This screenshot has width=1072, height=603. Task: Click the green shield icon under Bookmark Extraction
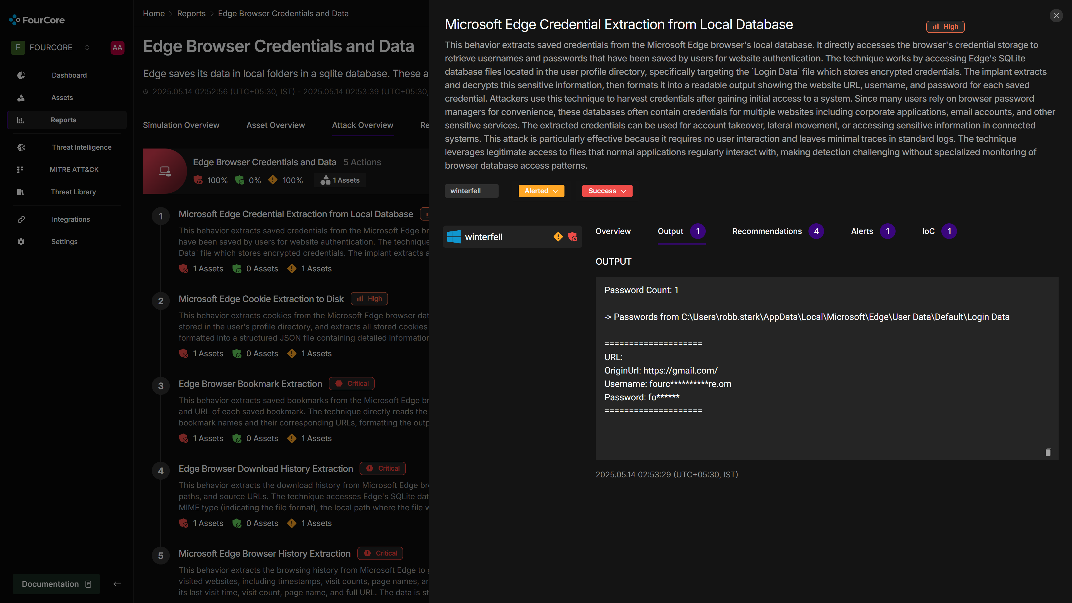(x=237, y=439)
